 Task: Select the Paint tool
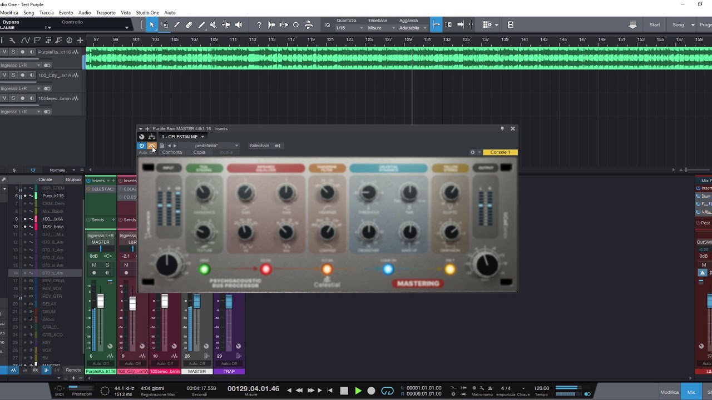201,24
